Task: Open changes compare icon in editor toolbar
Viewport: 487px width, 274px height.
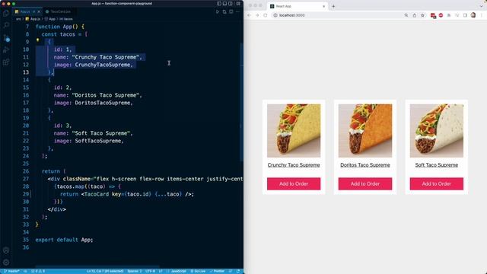Action: tap(224, 12)
